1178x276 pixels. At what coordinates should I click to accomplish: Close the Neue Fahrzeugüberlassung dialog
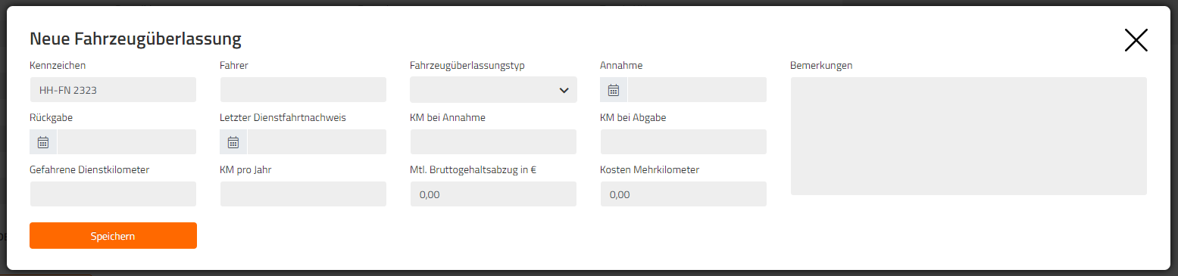[1136, 40]
